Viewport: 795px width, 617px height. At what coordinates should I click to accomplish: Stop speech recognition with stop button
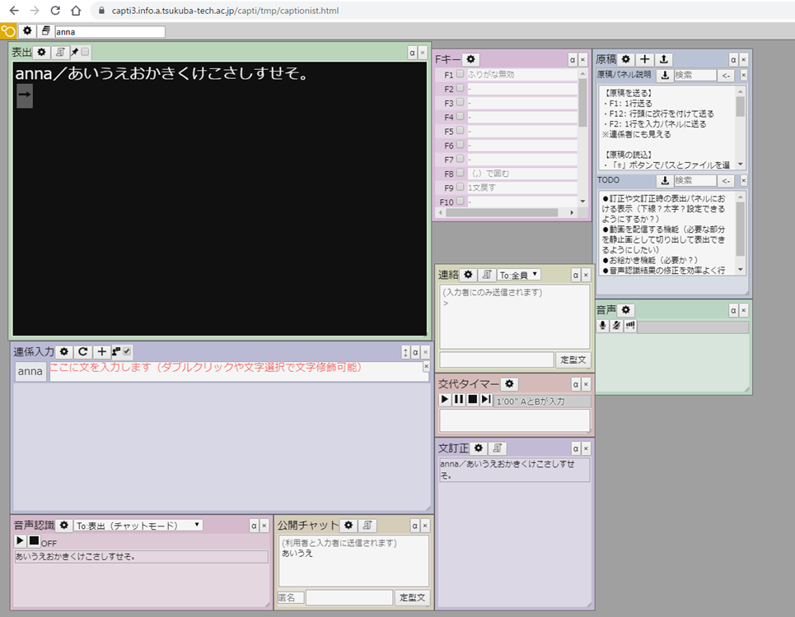coord(34,540)
